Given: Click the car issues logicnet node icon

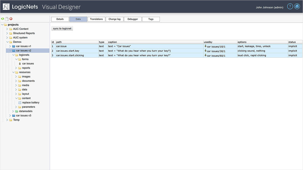Looking at the screenshot, I should [x=20, y=64].
